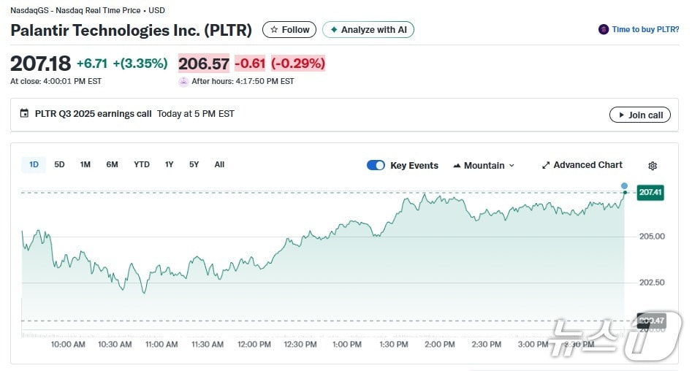This screenshot has width=692, height=371.
Task: Follow Palantir stock with Follow button
Action: pyautogui.click(x=289, y=30)
